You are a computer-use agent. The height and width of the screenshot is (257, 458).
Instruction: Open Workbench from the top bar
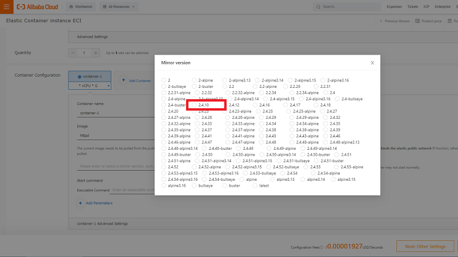coord(80,7)
